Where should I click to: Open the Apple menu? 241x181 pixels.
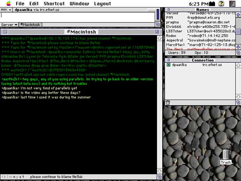[8, 3]
